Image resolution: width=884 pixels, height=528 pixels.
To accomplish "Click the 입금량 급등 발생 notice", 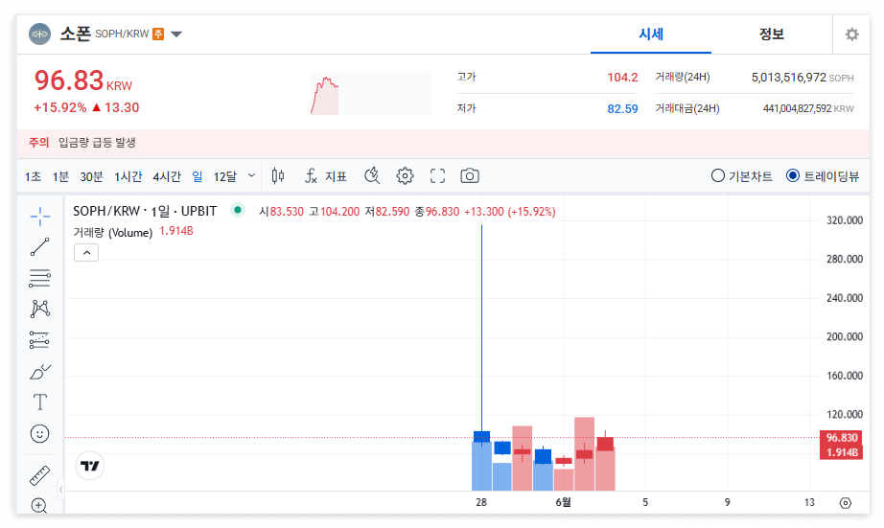I will 97,143.
